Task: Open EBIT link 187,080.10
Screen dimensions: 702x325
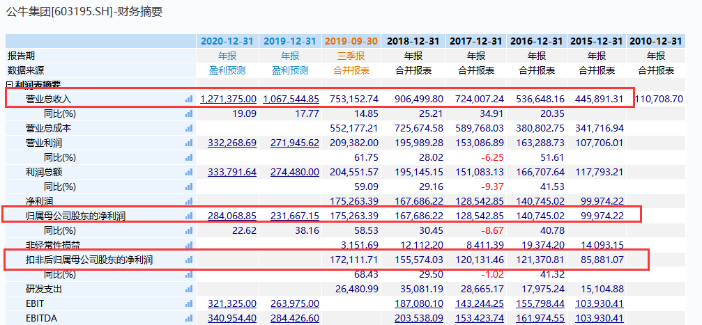Action: 419,303
